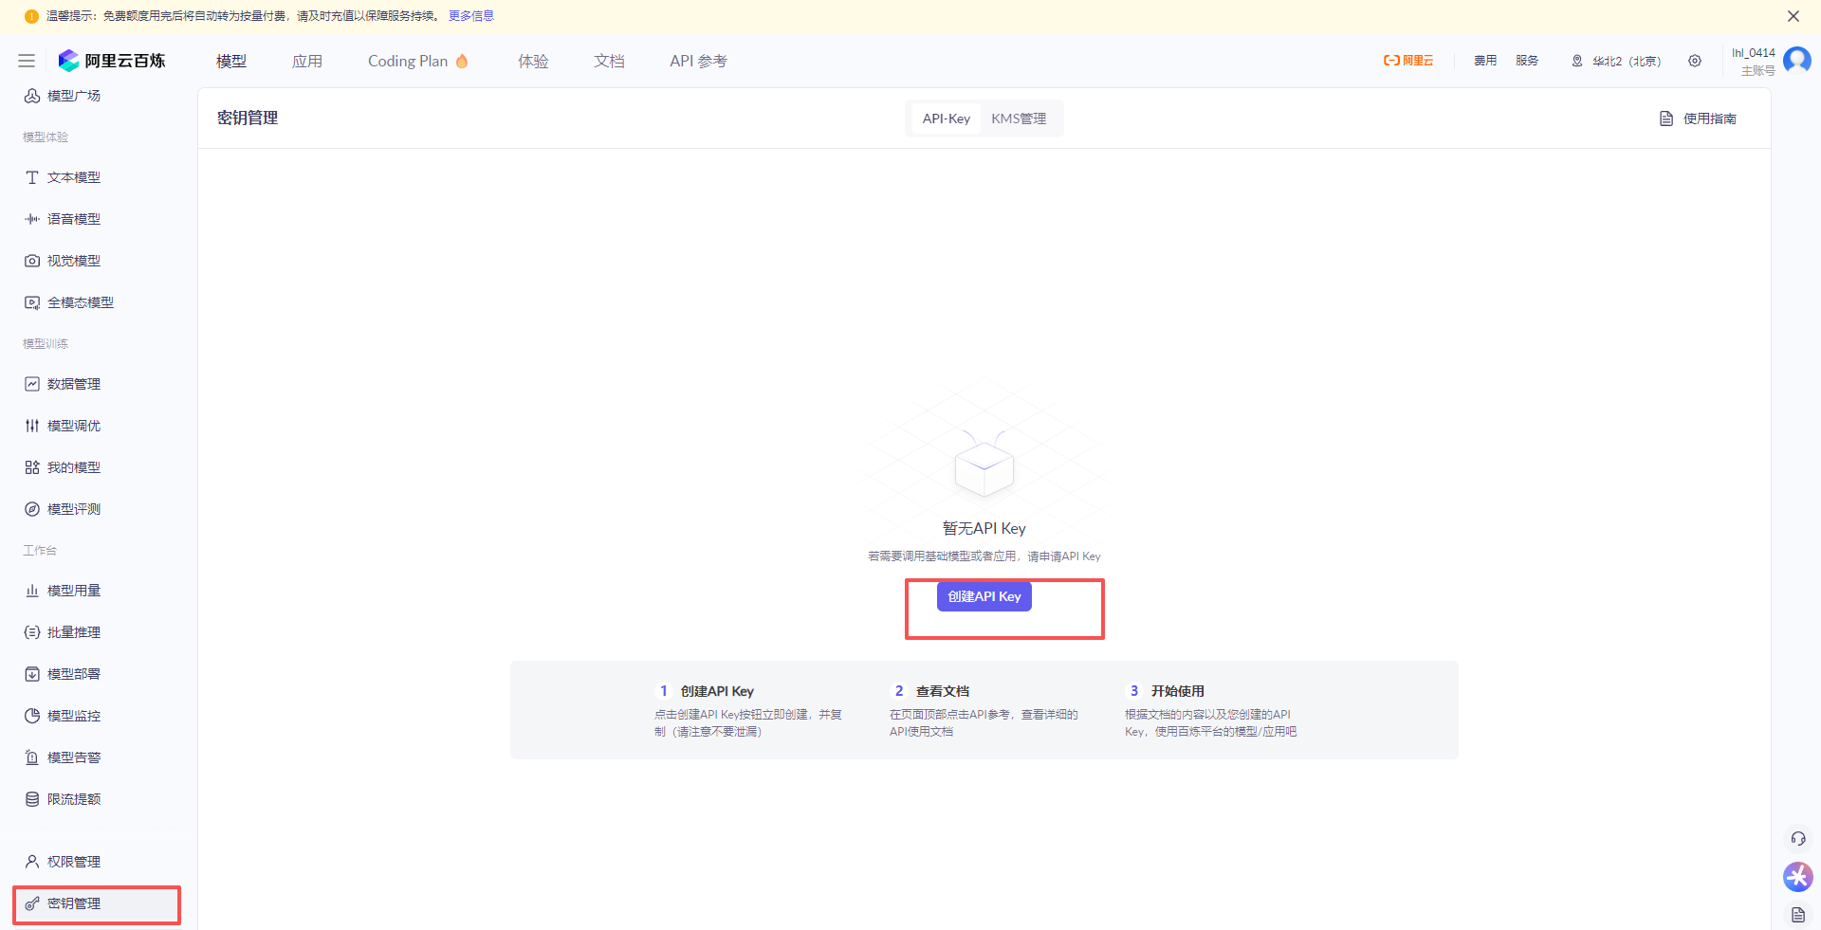Open the user avatar menu
Viewport: 1821px width, 930px height.
pyautogui.click(x=1797, y=61)
